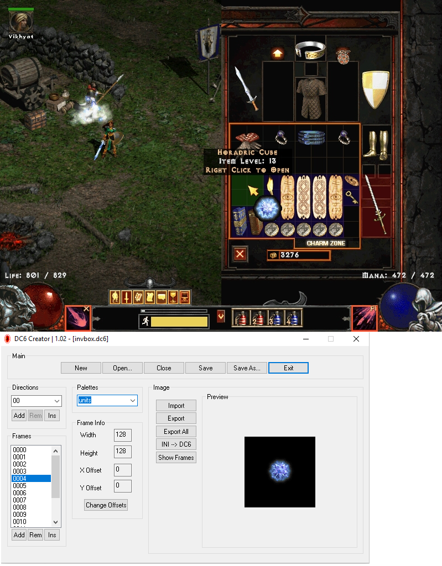Screen dimensions: 442x566
Task: Select the left skill button
Action: click(77, 318)
